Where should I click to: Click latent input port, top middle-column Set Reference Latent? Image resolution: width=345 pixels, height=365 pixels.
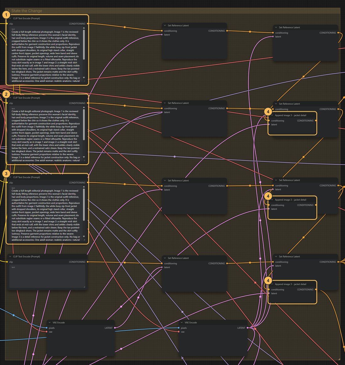(162, 35)
